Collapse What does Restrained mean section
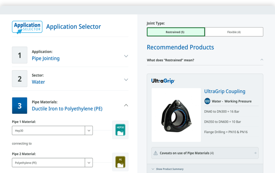275x173 pixels. click(262, 60)
